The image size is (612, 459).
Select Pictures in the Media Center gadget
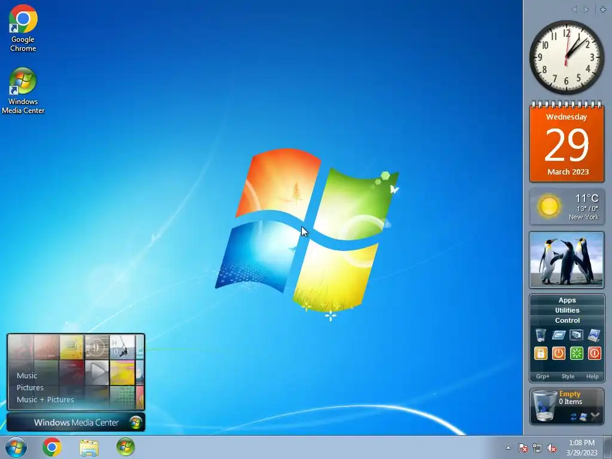click(30, 387)
